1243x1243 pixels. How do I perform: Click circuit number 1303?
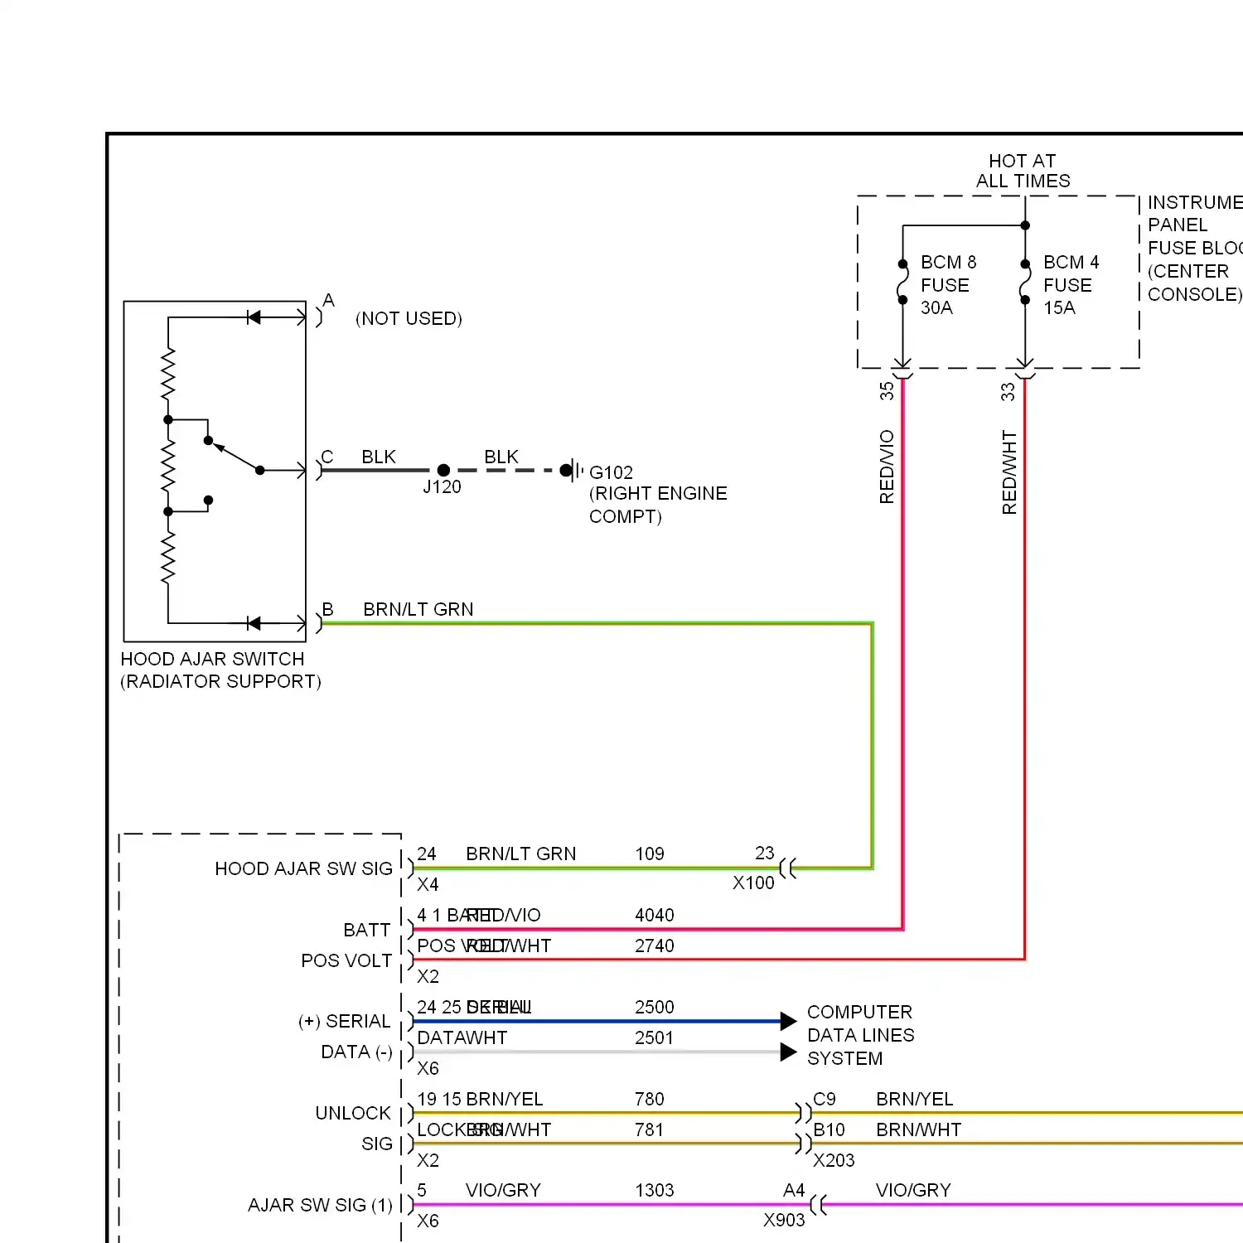click(x=655, y=1190)
